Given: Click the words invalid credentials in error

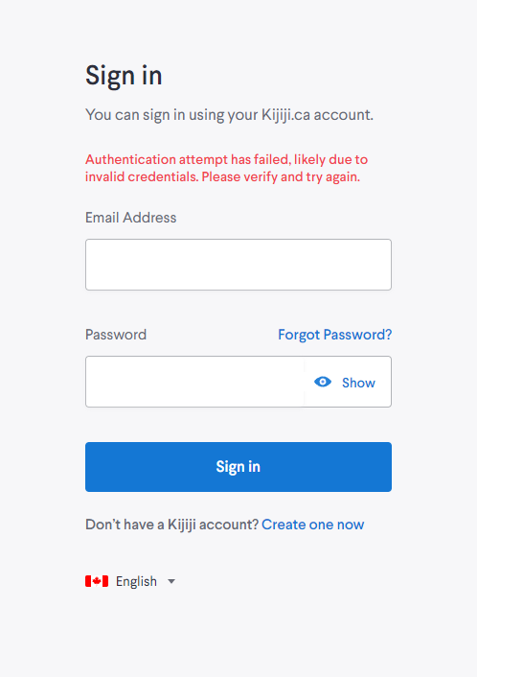Looking at the screenshot, I should pos(142,177).
